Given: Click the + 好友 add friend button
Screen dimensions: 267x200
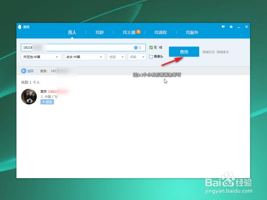Looking at the screenshot, I should coord(47,102).
